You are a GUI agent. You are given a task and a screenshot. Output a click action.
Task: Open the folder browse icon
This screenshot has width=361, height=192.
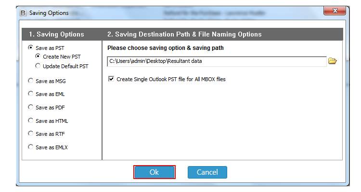pyautogui.click(x=333, y=61)
